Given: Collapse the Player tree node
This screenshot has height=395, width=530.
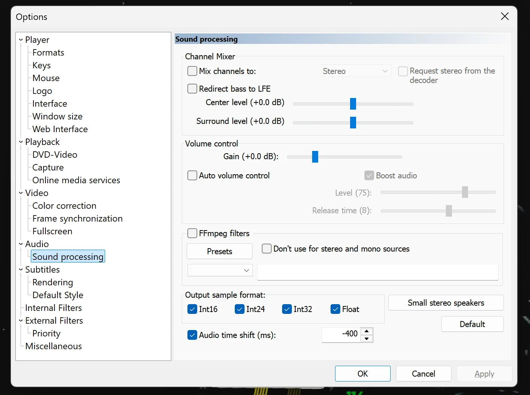Looking at the screenshot, I should click(x=21, y=40).
